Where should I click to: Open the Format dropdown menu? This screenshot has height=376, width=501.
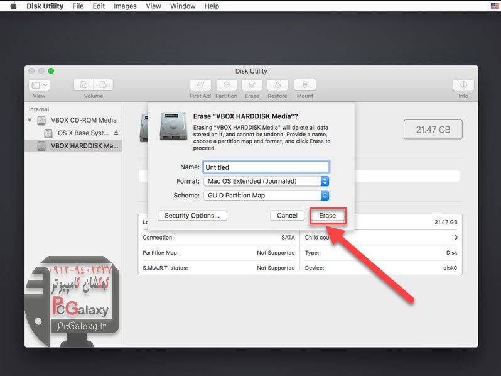(x=266, y=181)
